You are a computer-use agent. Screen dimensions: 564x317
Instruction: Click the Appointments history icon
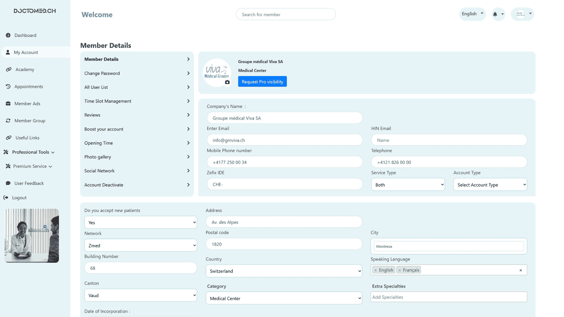coord(8,87)
